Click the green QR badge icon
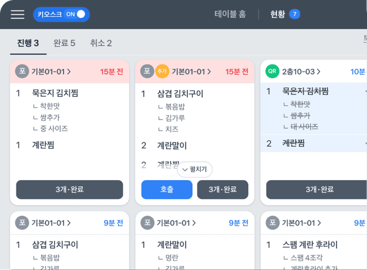This screenshot has height=270, width=367. point(272,72)
